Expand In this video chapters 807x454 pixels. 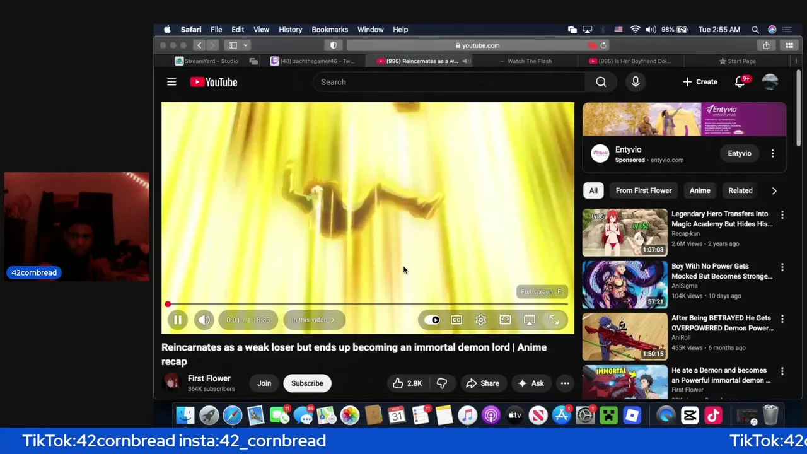coord(314,320)
